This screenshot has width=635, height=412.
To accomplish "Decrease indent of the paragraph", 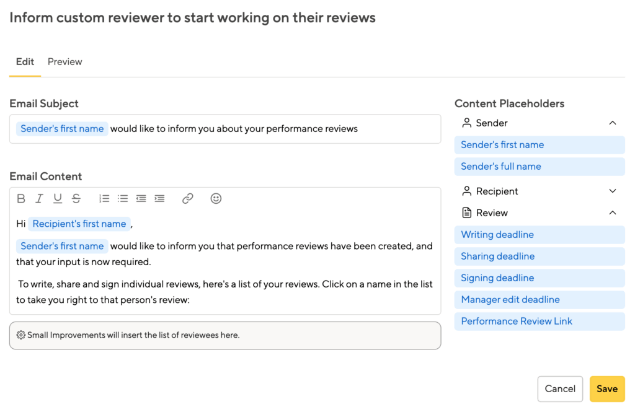I will (x=141, y=199).
